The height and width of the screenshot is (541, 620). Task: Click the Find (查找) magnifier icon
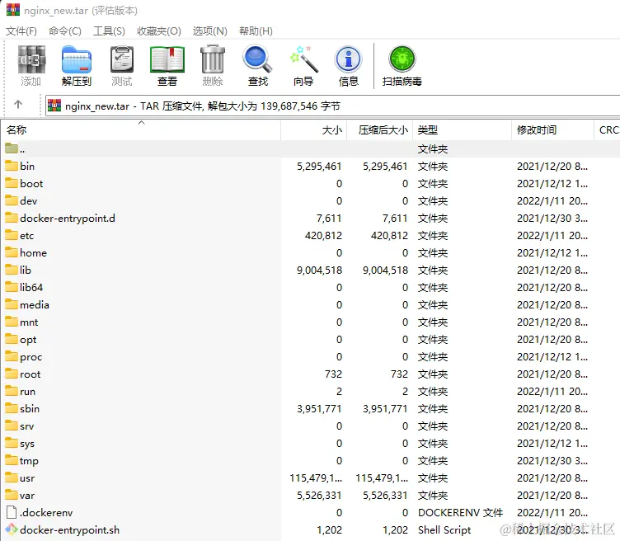[258, 60]
